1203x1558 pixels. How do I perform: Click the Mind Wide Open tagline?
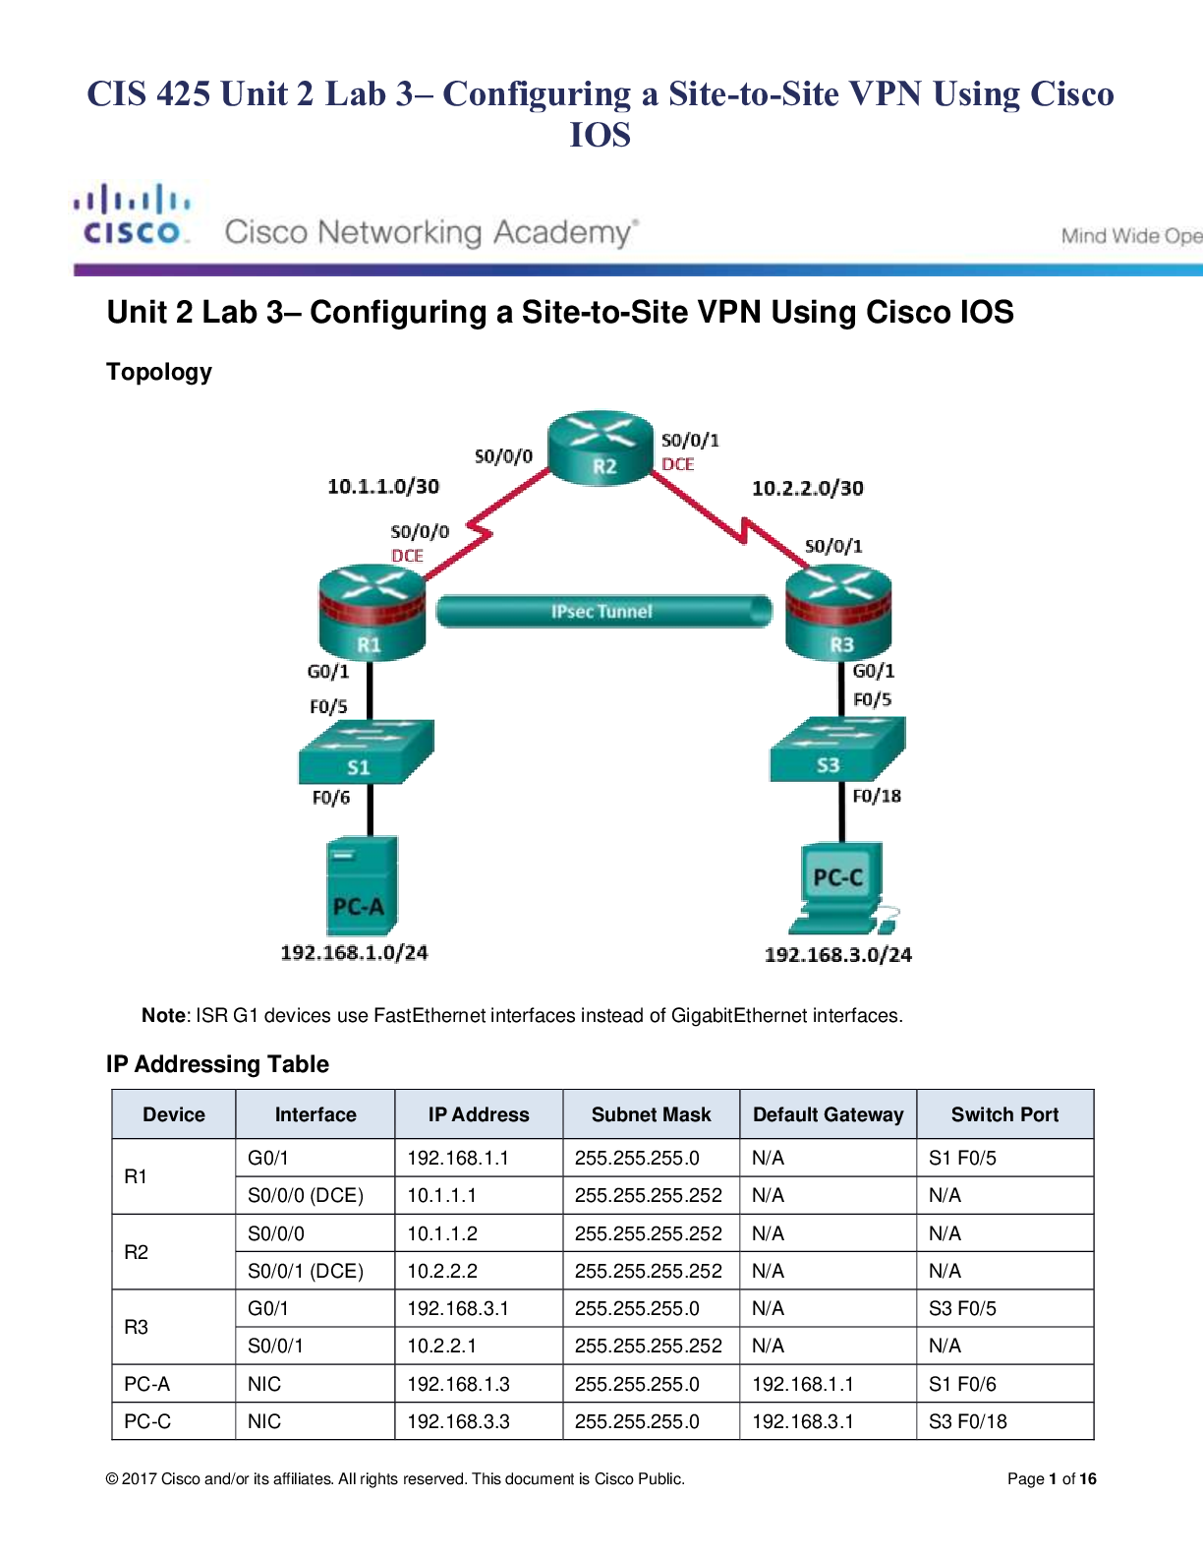tap(1131, 236)
